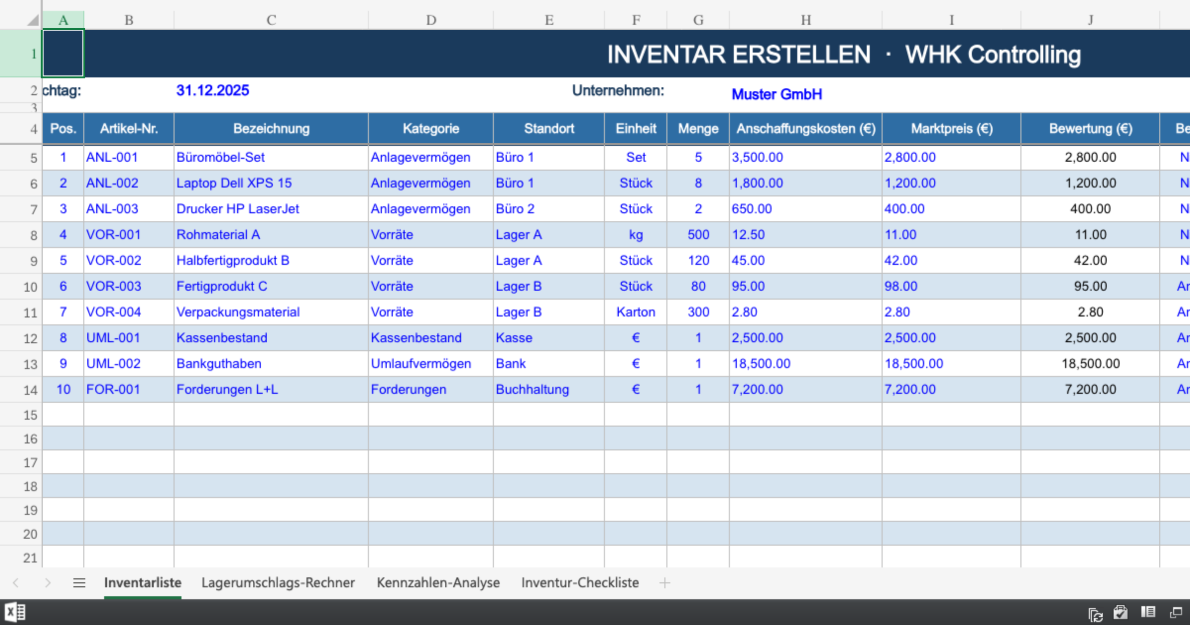Select the Rohmaterial A cell

click(271, 235)
